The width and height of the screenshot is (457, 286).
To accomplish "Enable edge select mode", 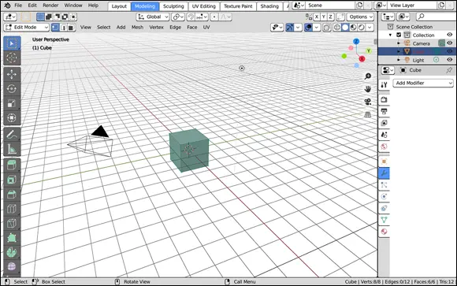I will [x=63, y=28].
